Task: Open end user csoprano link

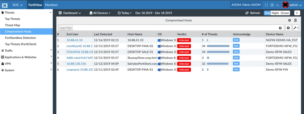Action: 80,70
